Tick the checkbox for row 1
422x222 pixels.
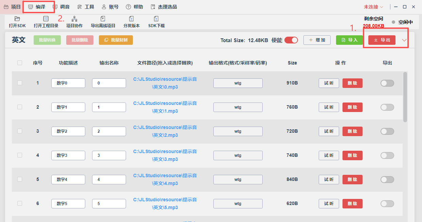(x=20, y=83)
